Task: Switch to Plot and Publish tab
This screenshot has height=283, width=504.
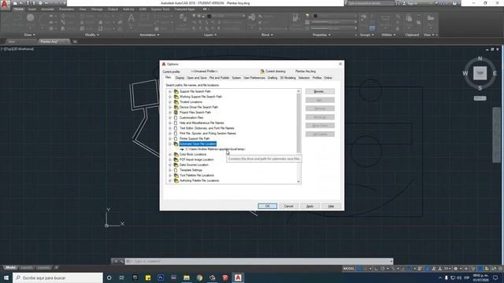Action: tap(219, 78)
